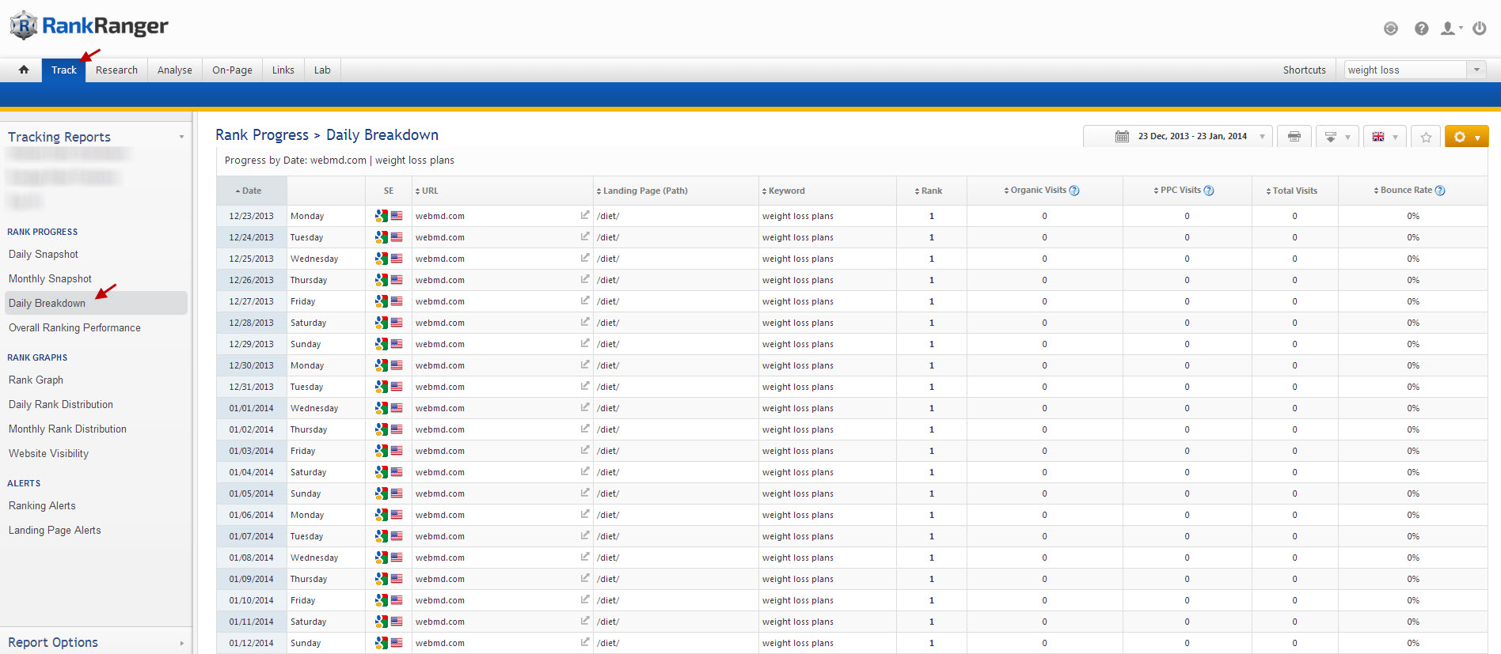This screenshot has width=1501, height=654.
Task: Click the Organic Visits help tooltip icon
Action: point(1074,191)
